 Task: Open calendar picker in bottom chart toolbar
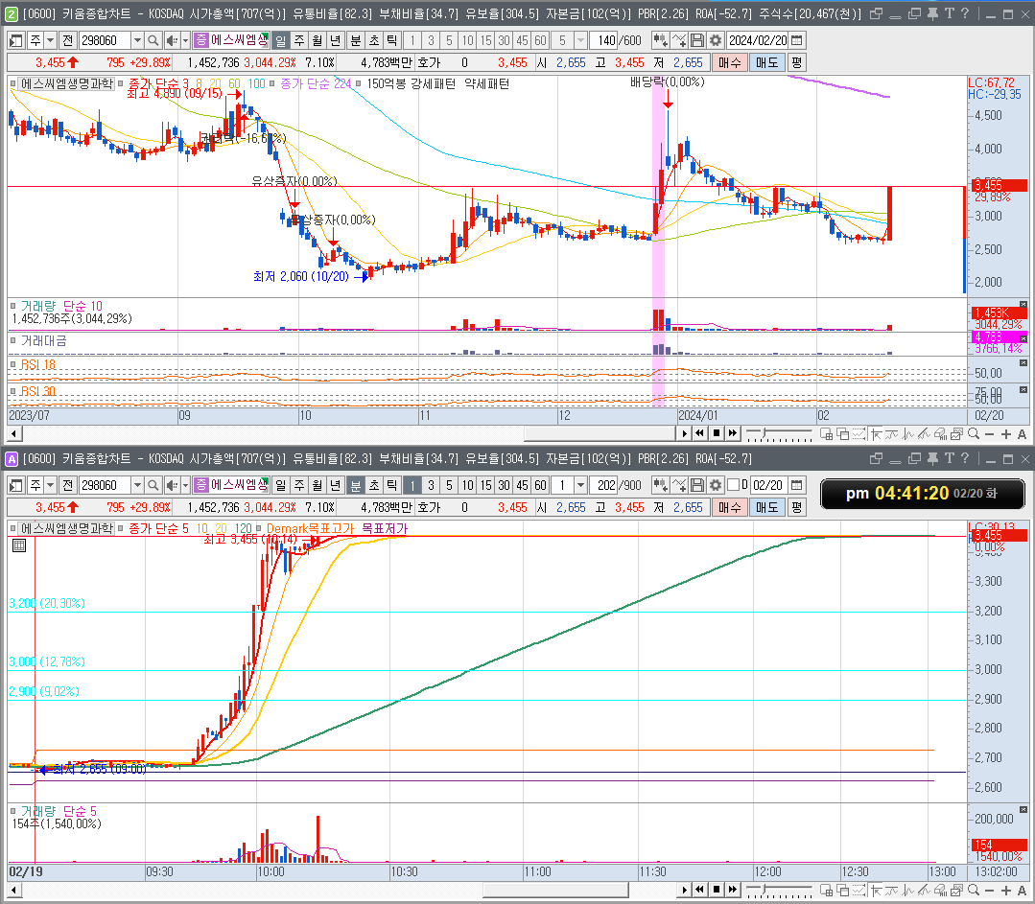797,486
